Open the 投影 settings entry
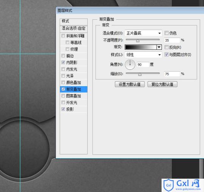 (70, 109)
